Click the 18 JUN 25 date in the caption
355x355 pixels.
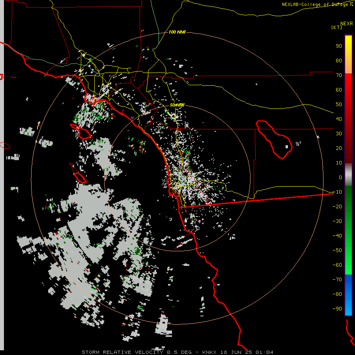pyautogui.click(x=236, y=352)
